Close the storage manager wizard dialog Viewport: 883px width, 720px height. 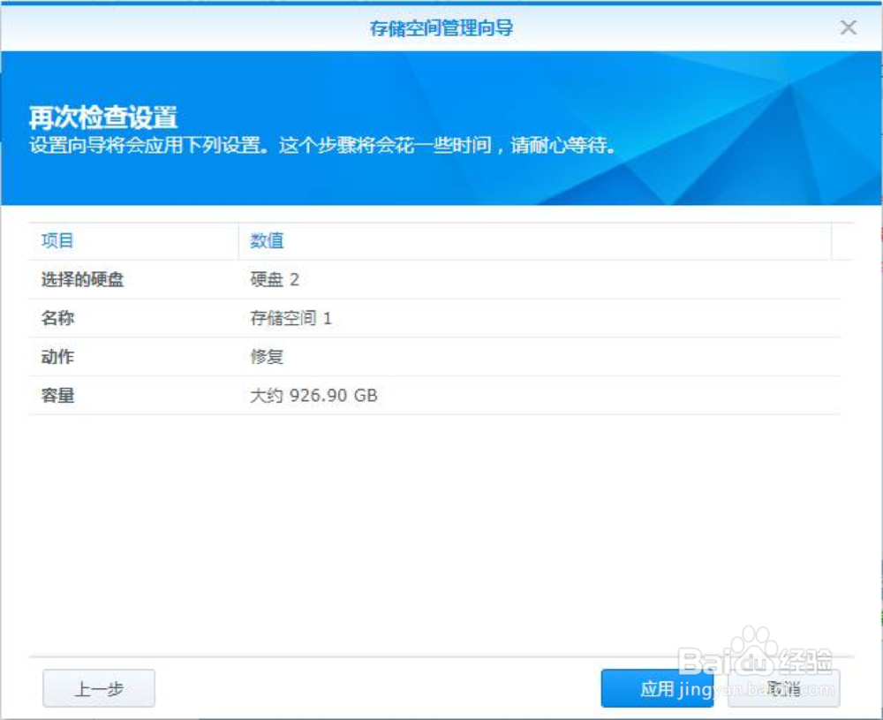pyautogui.click(x=848, y=27)
